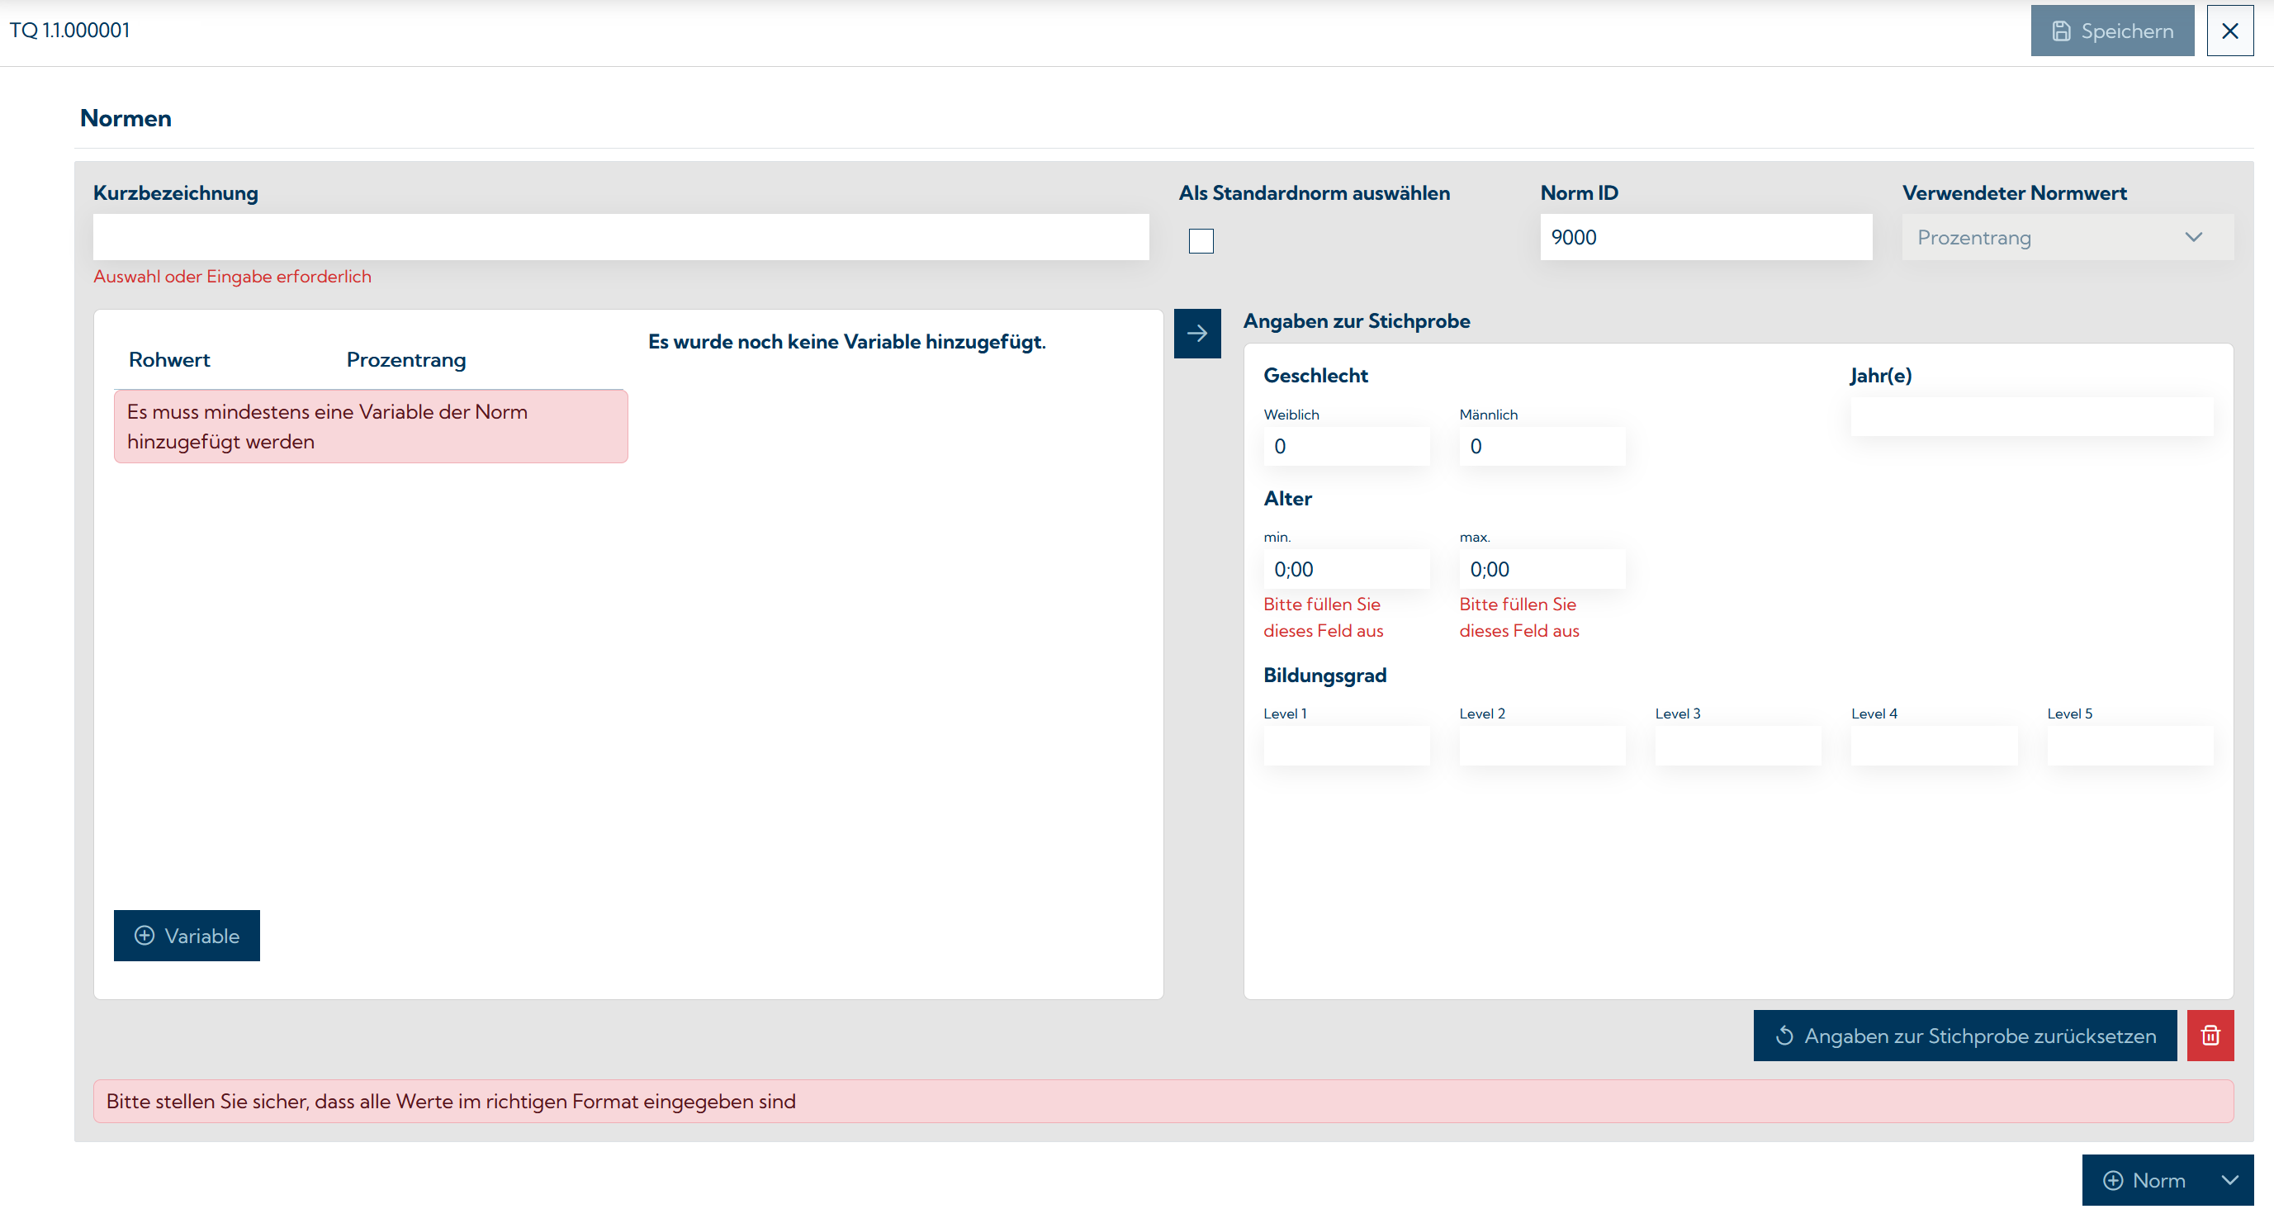Click the plus icon on the Norm button
Viewport: 2274px width, 1228px height.
pyautogui.click(x=2113, y=1180)
